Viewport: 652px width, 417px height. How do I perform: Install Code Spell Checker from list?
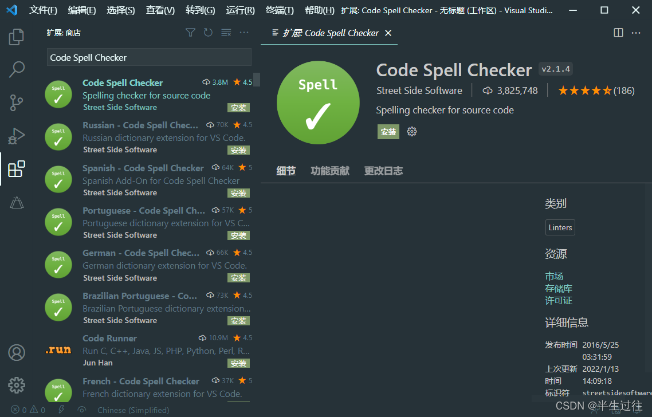[238, 108]
